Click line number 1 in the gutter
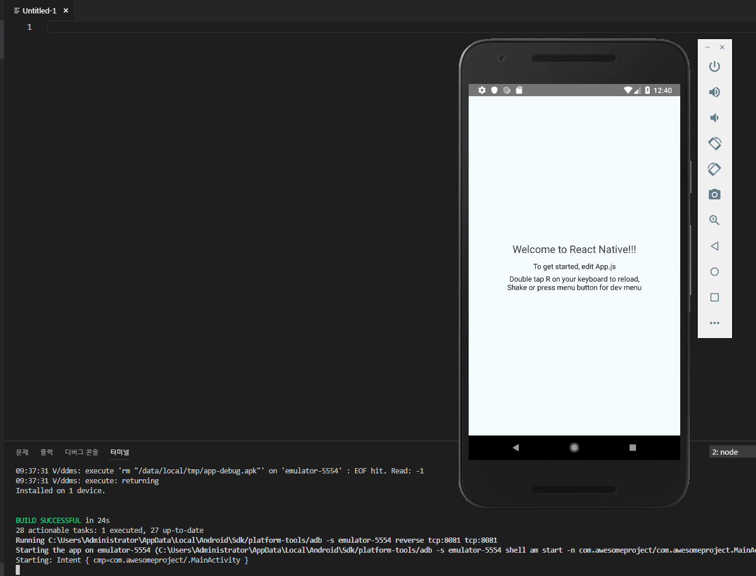Viewport: 756px width, 576px height. pos(29,27)
